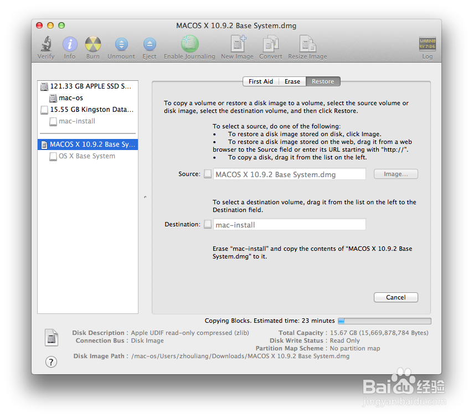Select the mac-os volume
Viewport: 473px width, 418px height.
point(88,98)
